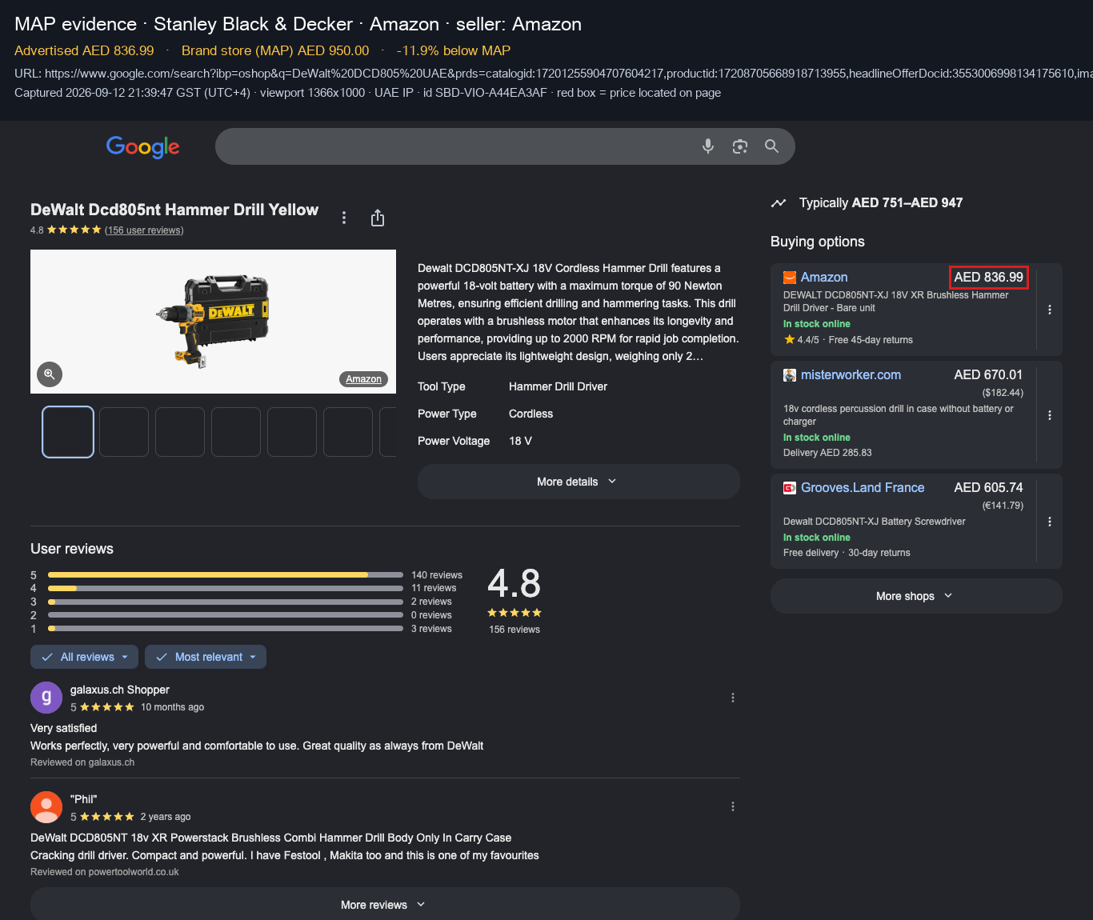Click the Grooves.Land price AED 605.74
This screenshot has width=1093, height=920.
coord(988,488)
